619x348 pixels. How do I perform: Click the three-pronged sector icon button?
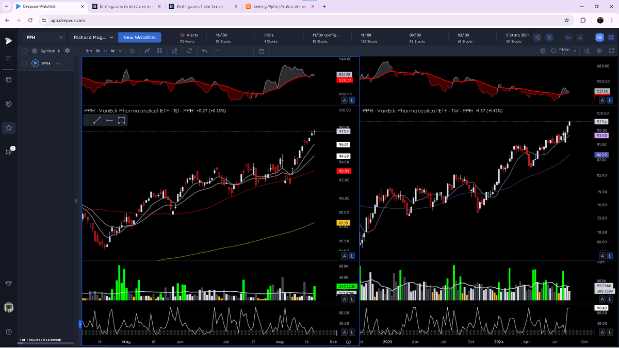pyautogui.click(x=580, y=37)
